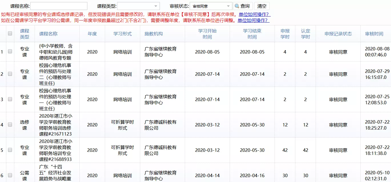Open the 审核状态 dropdown showing 审核同意
This screenshot has height=182, width=391.
211,6
